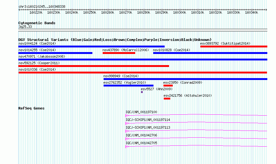The width and height of the screenshot is (276, 164).
Task: Click the 160220k ruler position
Action: (x=36, y=12)
